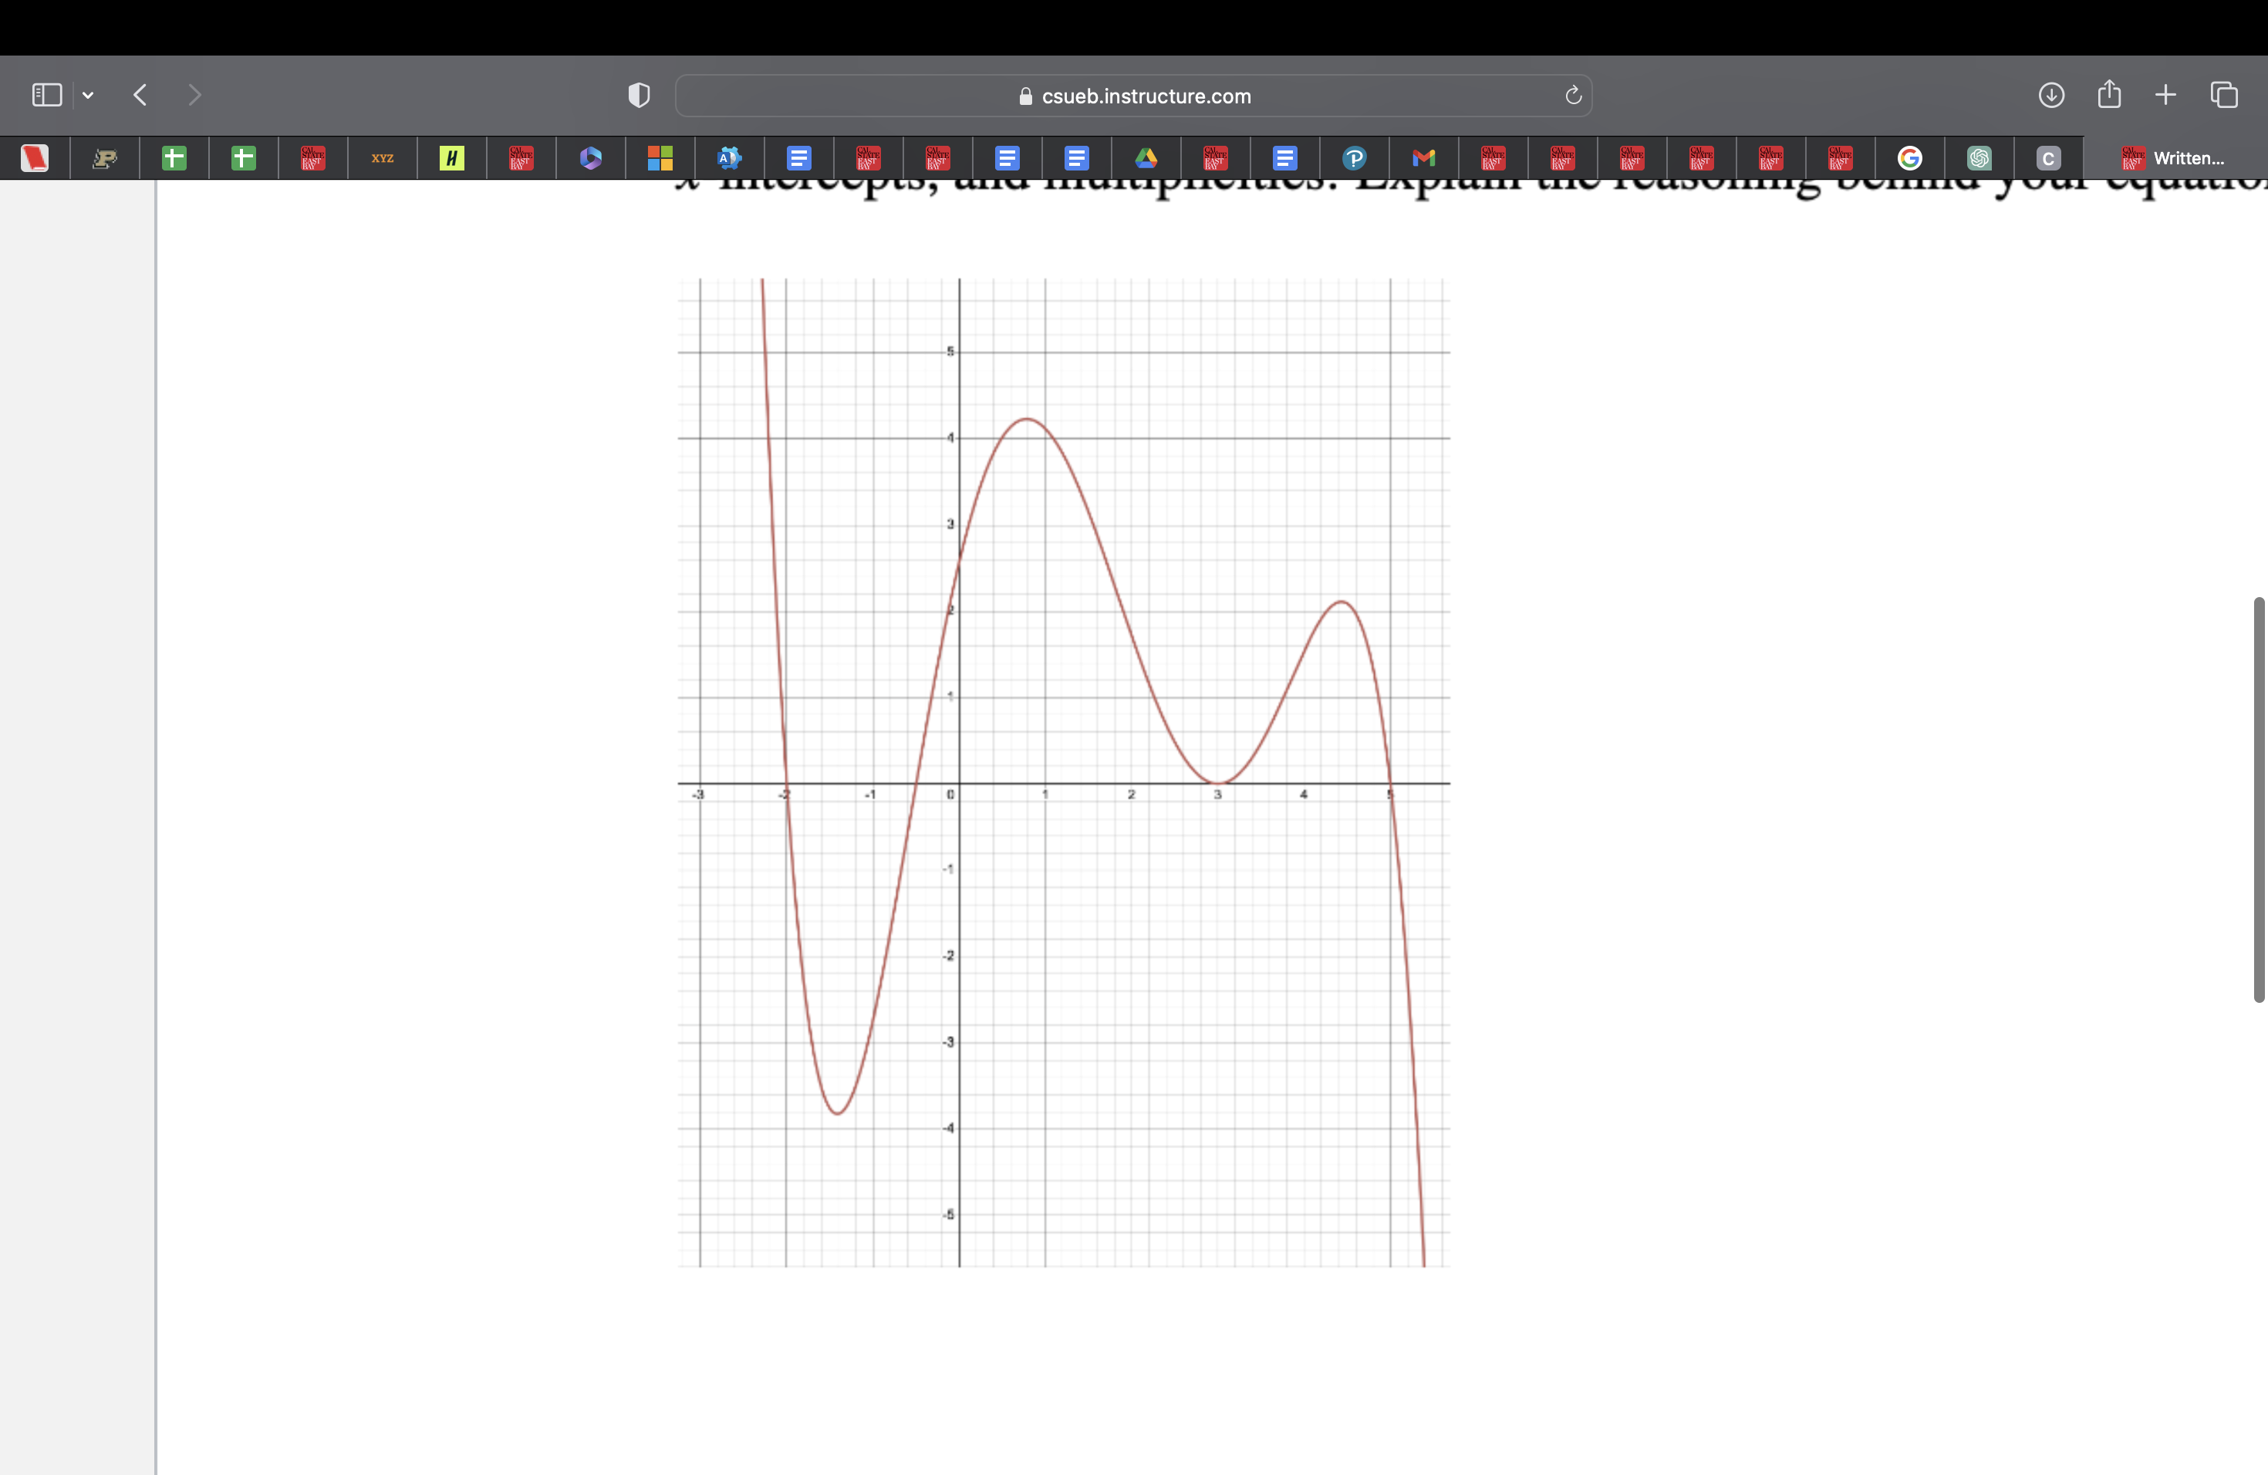
Task: Open a new tab with the plus button
Action: point(2165,94)
